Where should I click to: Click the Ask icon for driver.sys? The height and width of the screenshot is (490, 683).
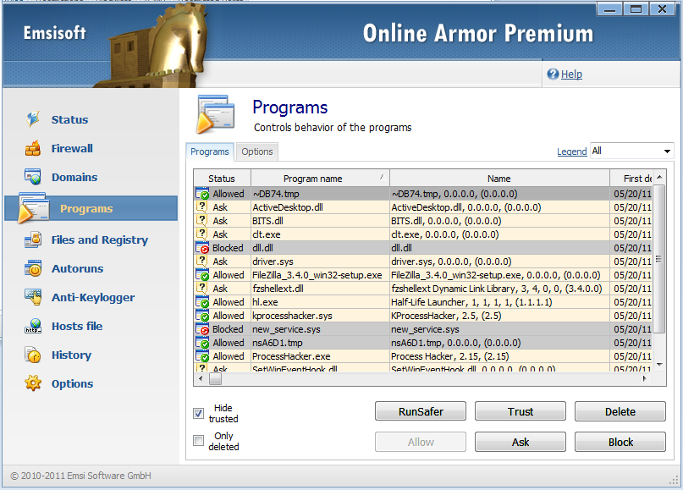coord(201,261)
